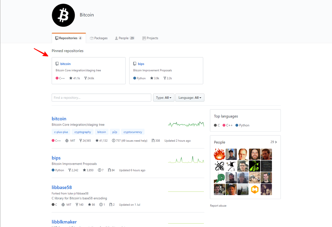The height and width of the screenshot is (227, 332).
Task: Open pinned bitcoin repository link
Action: 65,64
